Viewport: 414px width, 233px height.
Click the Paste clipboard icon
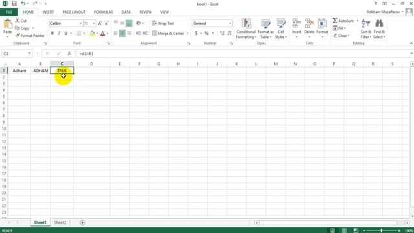(8, 24)
